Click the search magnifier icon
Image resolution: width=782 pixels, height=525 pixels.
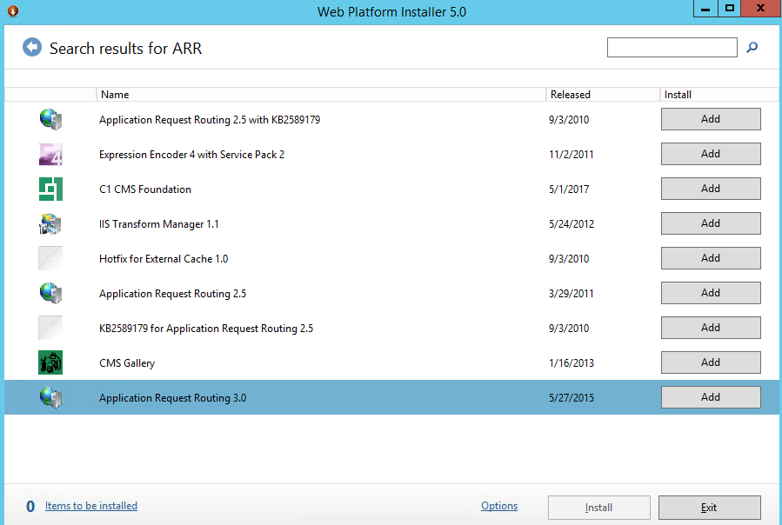[x=752, y=48]
